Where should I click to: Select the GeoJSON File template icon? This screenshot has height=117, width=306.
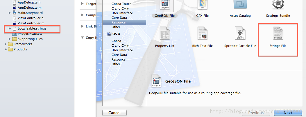(x=165, y=5)
